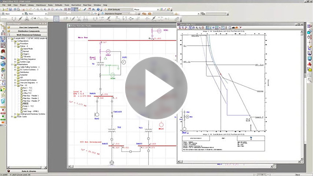313x176 pixels.
Task: Open the Project menu
Action: click(x=23, y=5)
